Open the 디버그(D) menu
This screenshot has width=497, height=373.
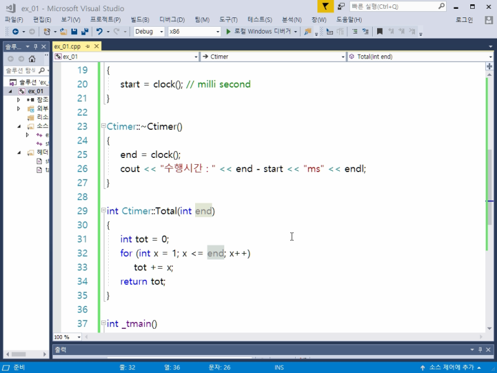(172, 20)
